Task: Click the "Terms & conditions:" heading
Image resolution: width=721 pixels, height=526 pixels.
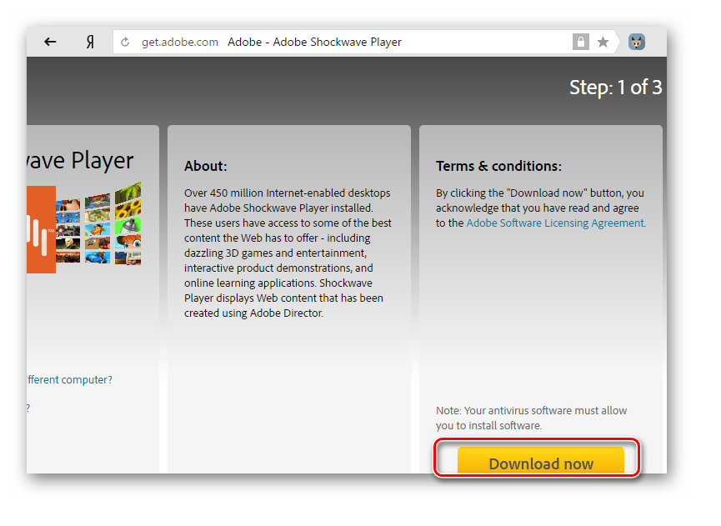Action: point(498,167)
